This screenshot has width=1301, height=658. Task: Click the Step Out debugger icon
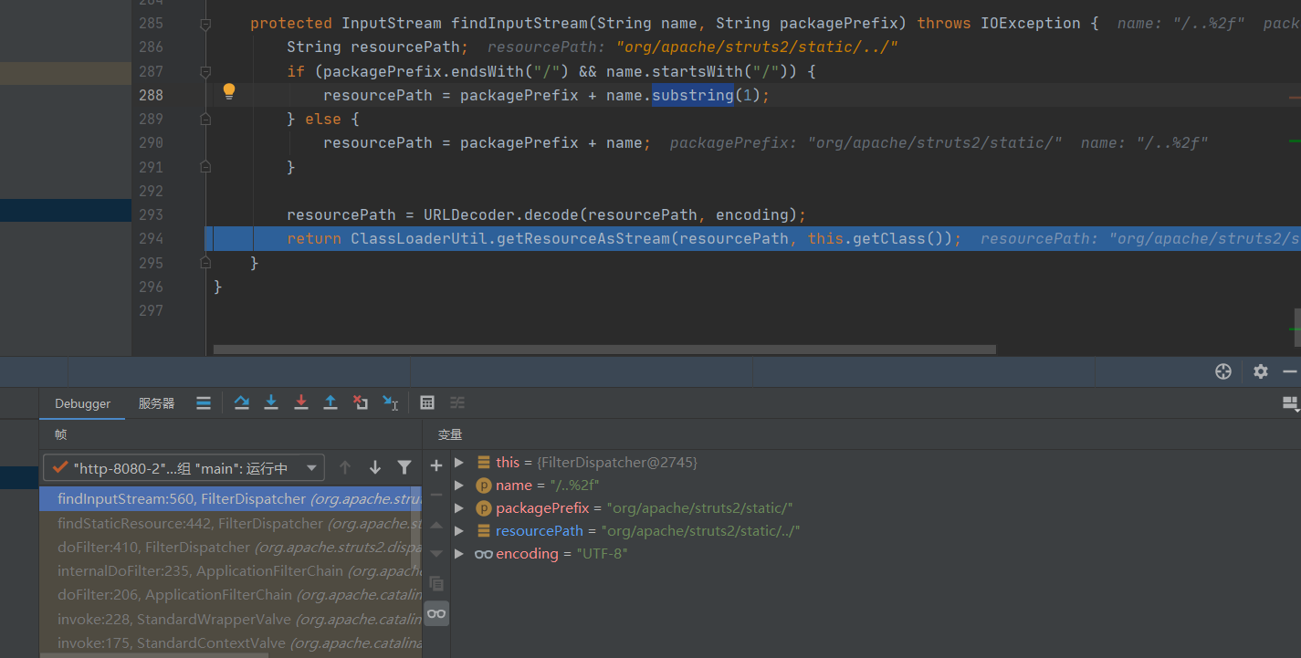point(330,402)
